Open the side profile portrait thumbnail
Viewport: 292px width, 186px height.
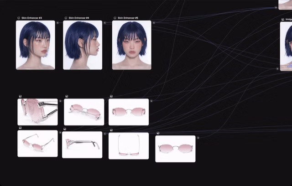point(83,45)
